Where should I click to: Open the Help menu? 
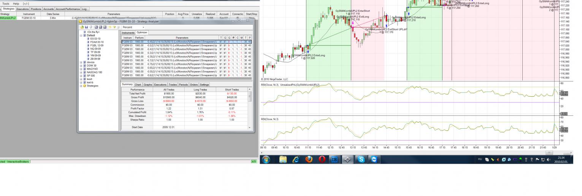[16, 3]
